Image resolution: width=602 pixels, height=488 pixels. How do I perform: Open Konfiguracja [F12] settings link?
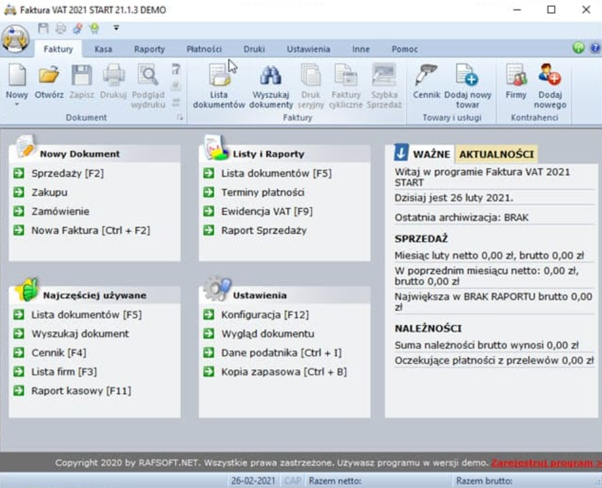[265, 315]
